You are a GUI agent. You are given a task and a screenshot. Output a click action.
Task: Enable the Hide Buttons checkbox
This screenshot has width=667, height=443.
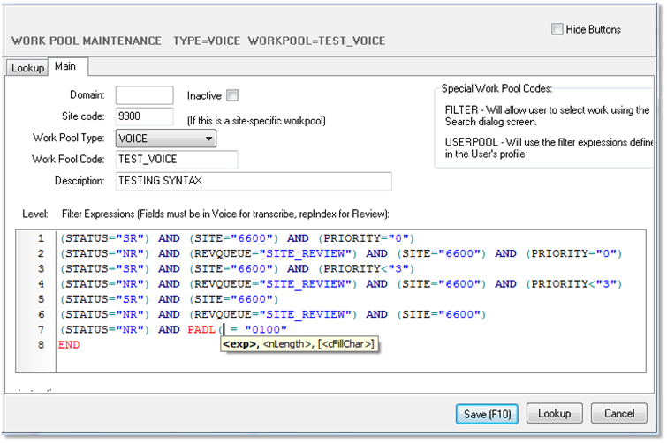point(557,29)
